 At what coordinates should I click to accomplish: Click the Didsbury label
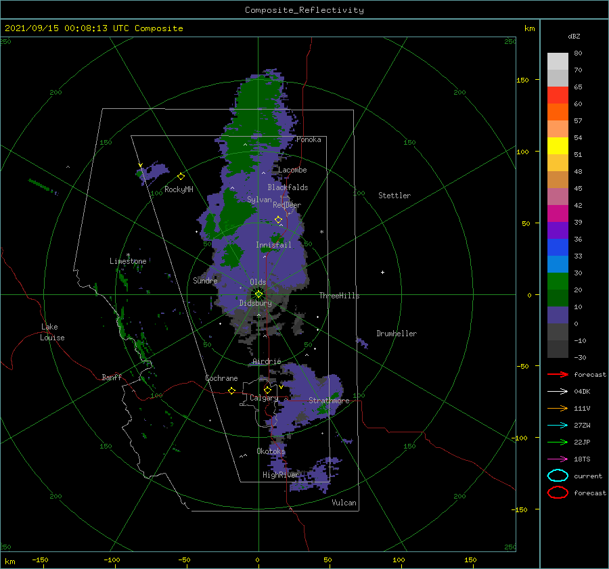[255, 303]
